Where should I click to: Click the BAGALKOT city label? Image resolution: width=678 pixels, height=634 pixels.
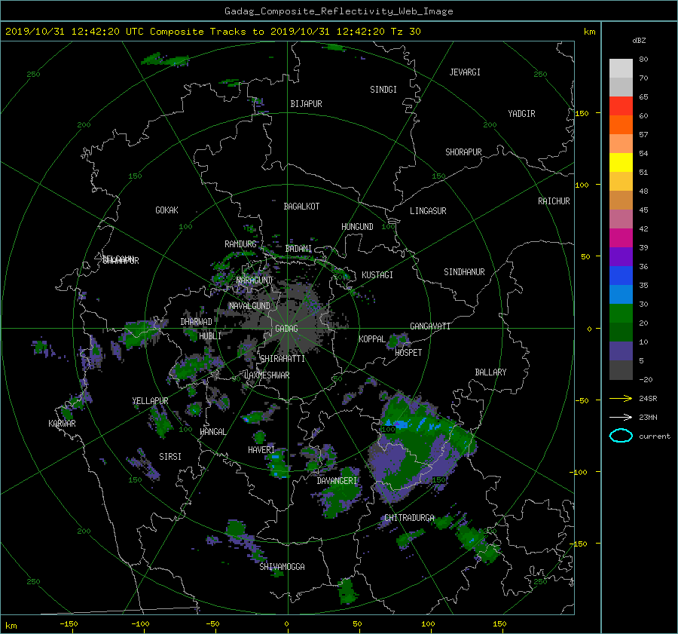tap(301, 207)
